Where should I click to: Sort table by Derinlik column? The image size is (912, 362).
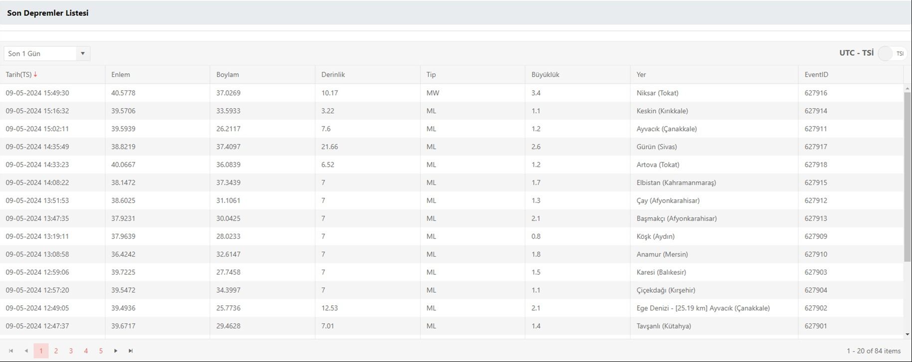tap(333, 75)
